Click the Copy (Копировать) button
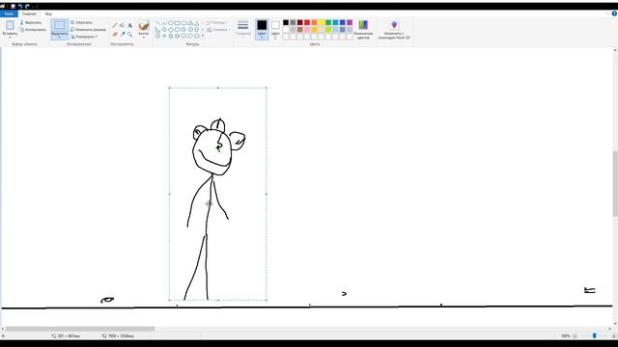 tap(33, 30)
